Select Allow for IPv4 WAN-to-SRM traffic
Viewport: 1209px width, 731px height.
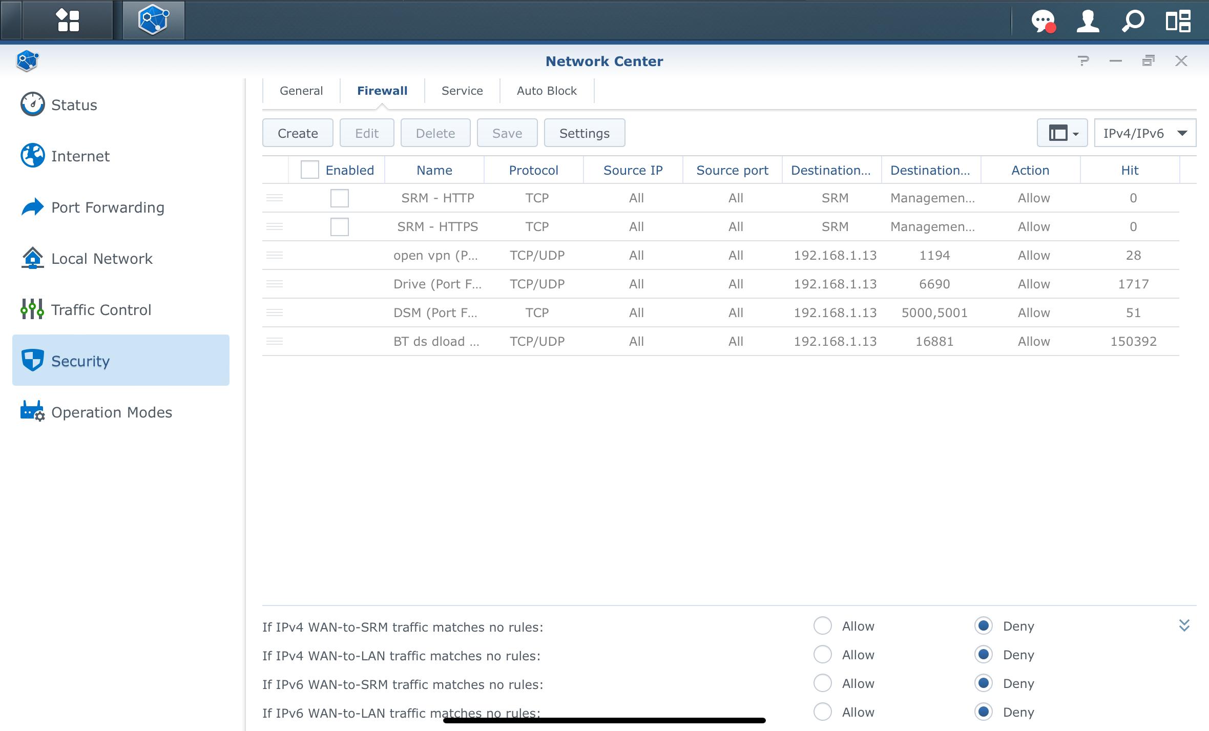823,625
